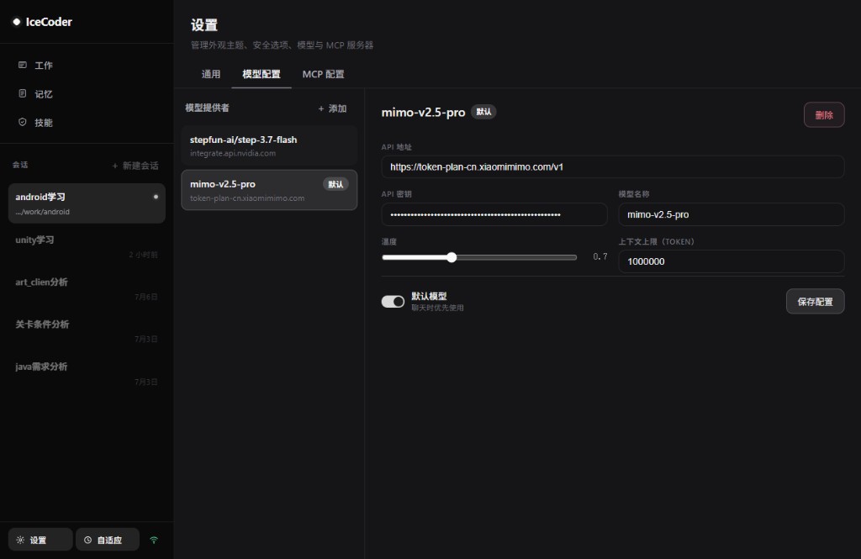Switch to the 通用 tab
The image size is (861, 559).
pyautogui.click(x=211, y=74)
